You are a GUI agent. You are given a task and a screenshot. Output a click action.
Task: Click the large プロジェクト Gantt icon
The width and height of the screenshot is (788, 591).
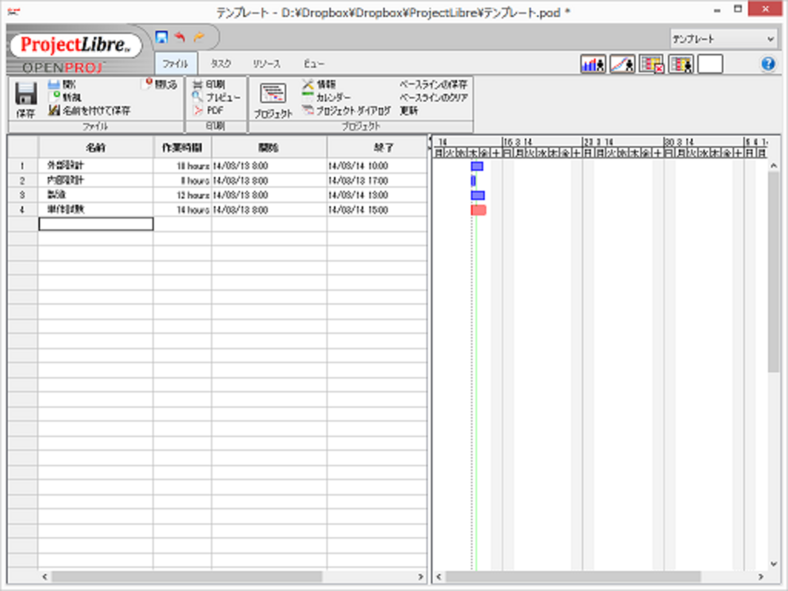(x=273, y=94)
